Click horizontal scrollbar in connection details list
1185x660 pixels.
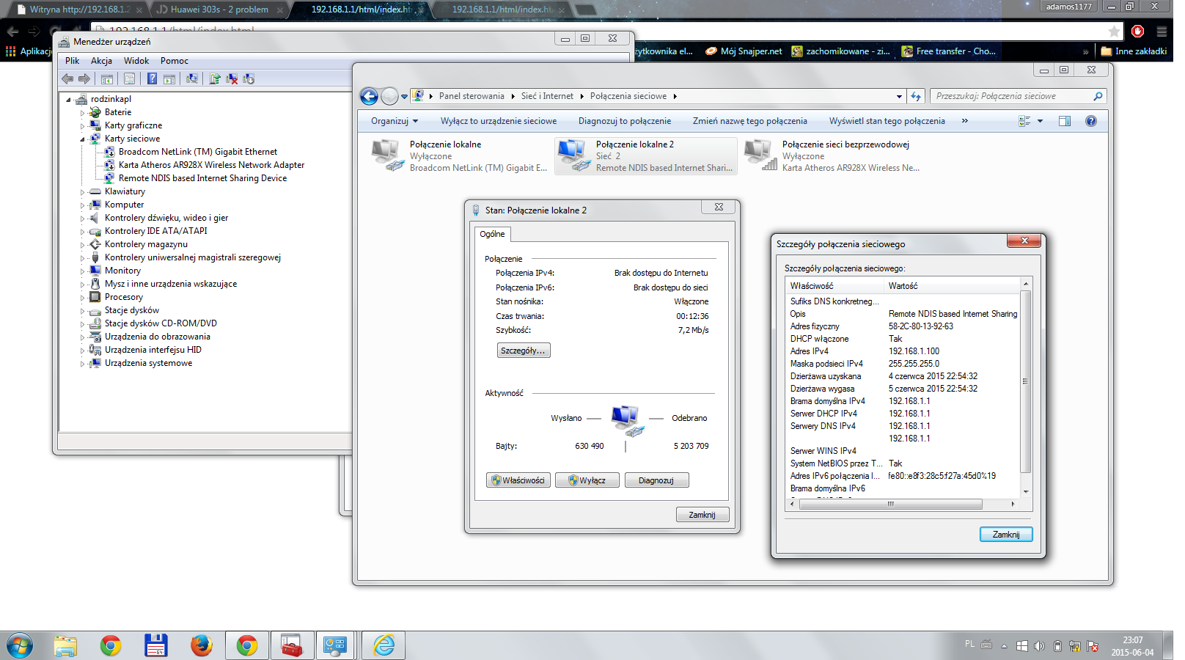point(890,504)
